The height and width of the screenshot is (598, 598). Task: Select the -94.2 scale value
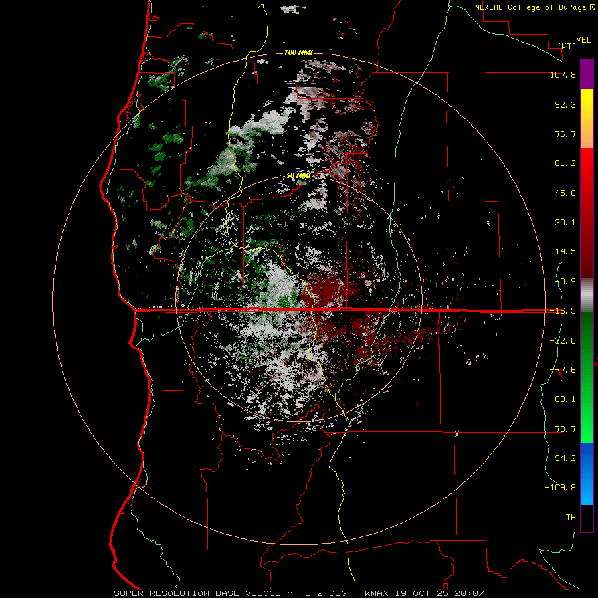(x=563, y=458)
